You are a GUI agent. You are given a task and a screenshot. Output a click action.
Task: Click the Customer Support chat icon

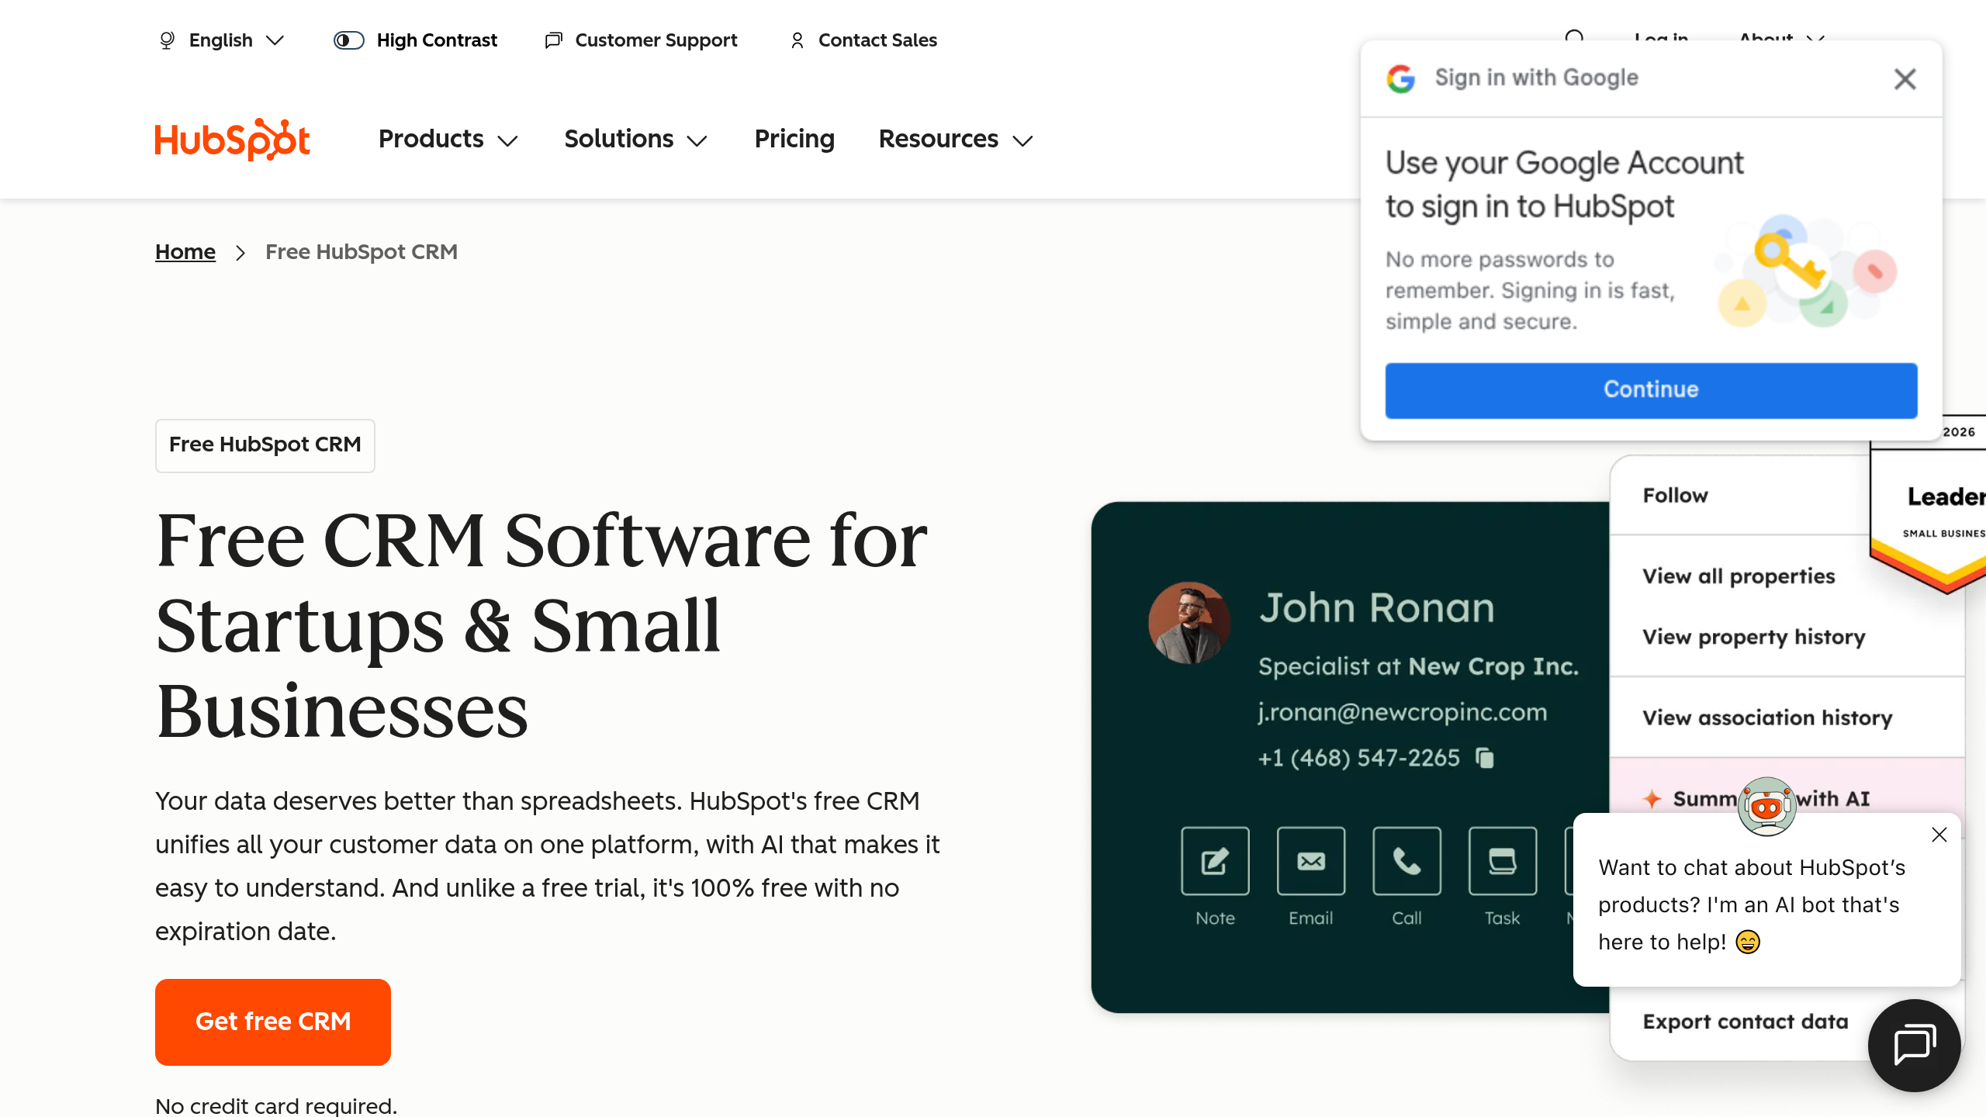click(x=553, y=40)
